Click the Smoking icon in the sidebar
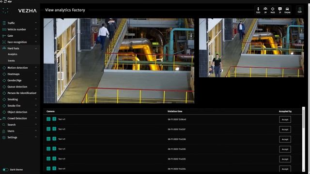 (x=4, y=100)
